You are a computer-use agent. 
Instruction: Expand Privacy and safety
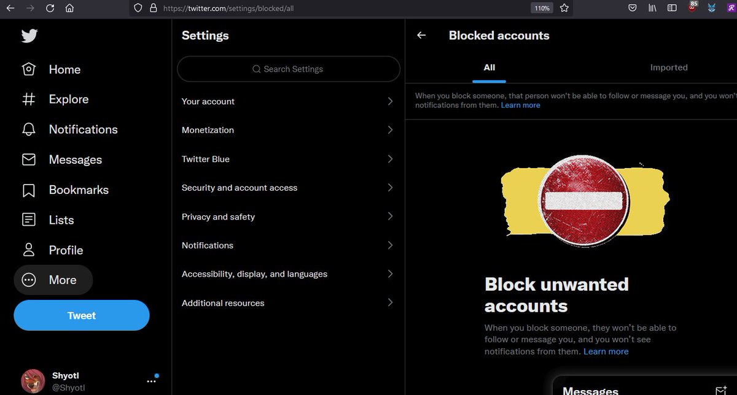pos(288,217)
